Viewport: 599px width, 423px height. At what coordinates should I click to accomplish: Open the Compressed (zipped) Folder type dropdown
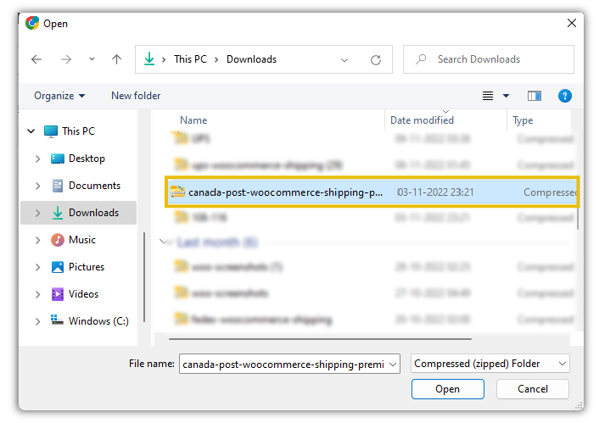pyautogui.click(x=490, y=364)
